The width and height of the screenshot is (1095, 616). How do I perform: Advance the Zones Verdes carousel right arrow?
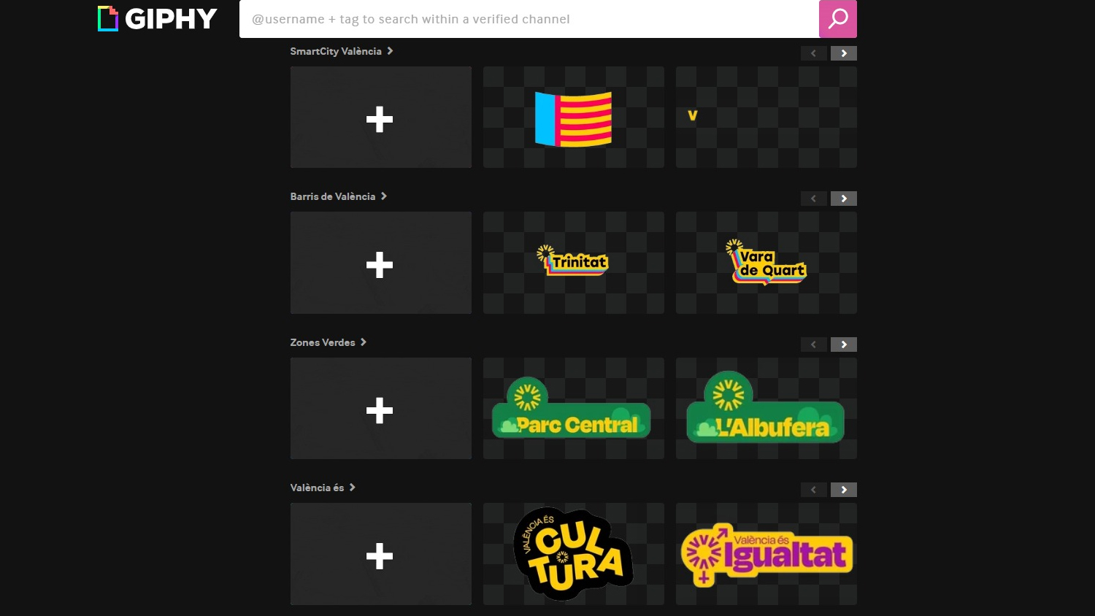[844, 344]
